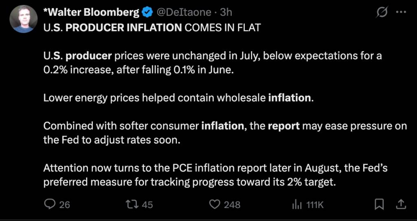Click the 3h timestamp
The width and height of the screenshot is (417, 221).
point(226,12)
